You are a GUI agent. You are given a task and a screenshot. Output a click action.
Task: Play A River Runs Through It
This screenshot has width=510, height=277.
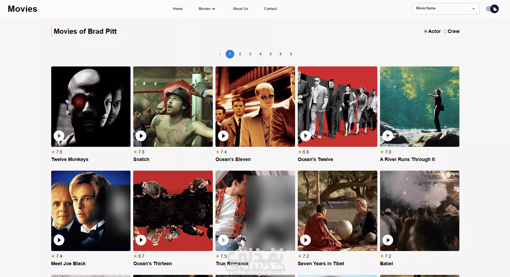point(388,136)
